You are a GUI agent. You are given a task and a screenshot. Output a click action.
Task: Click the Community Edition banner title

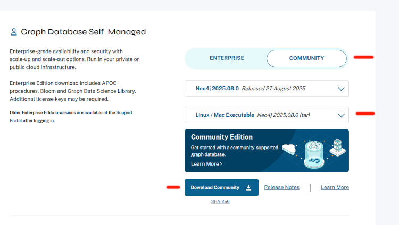tap(222, 137)
